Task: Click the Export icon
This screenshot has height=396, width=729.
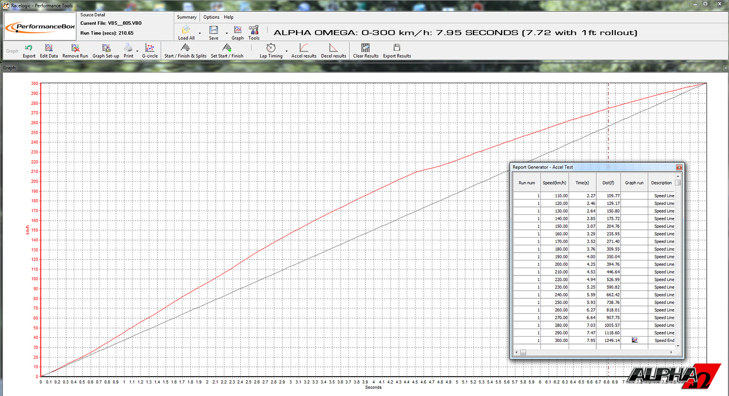Action: tap(29, 48)
